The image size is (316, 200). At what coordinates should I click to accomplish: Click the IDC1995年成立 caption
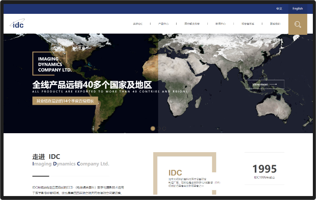pos(264,177)
